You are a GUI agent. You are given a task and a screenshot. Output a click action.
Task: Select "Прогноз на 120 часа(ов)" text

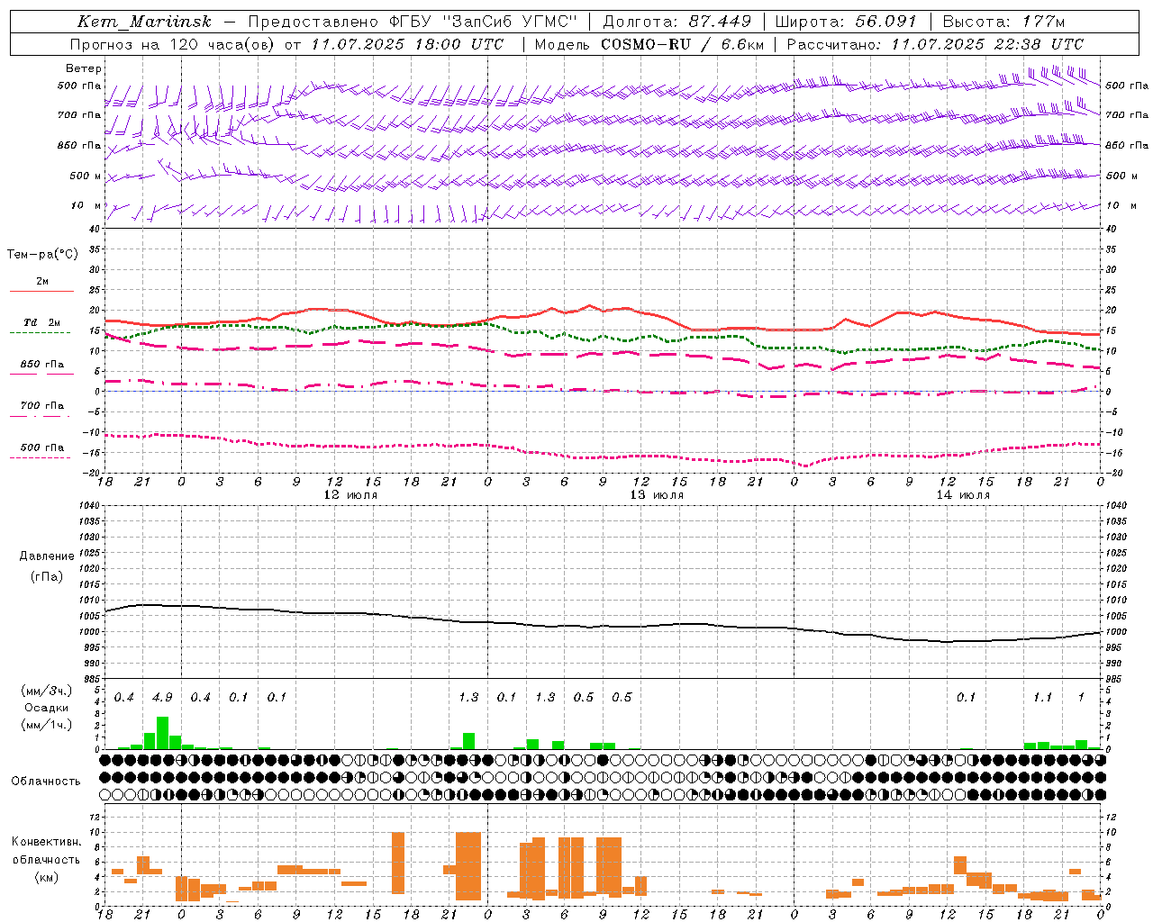173,44
